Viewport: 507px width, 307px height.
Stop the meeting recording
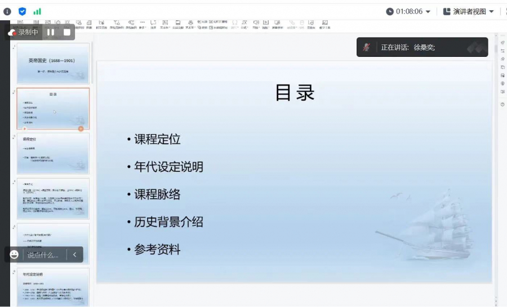click(x=66, y=32)
